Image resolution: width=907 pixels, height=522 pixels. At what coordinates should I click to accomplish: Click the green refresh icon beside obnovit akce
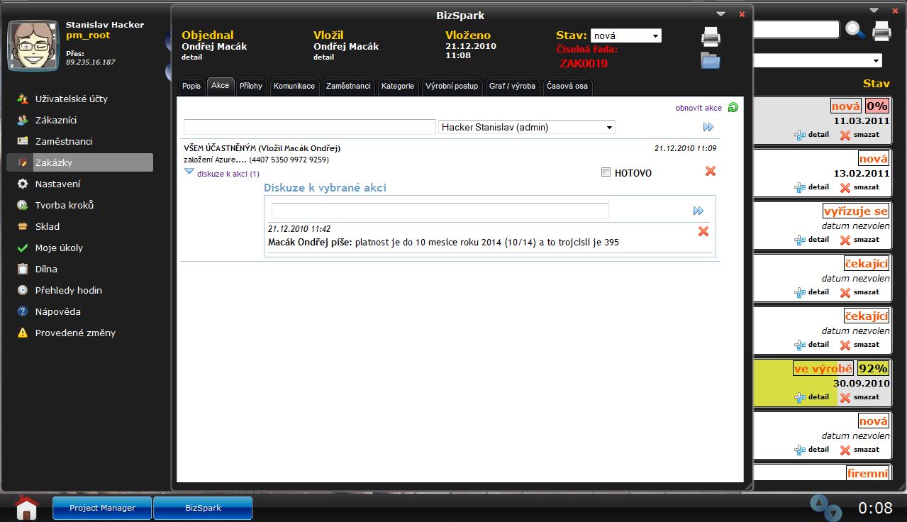tap(733, 107)
